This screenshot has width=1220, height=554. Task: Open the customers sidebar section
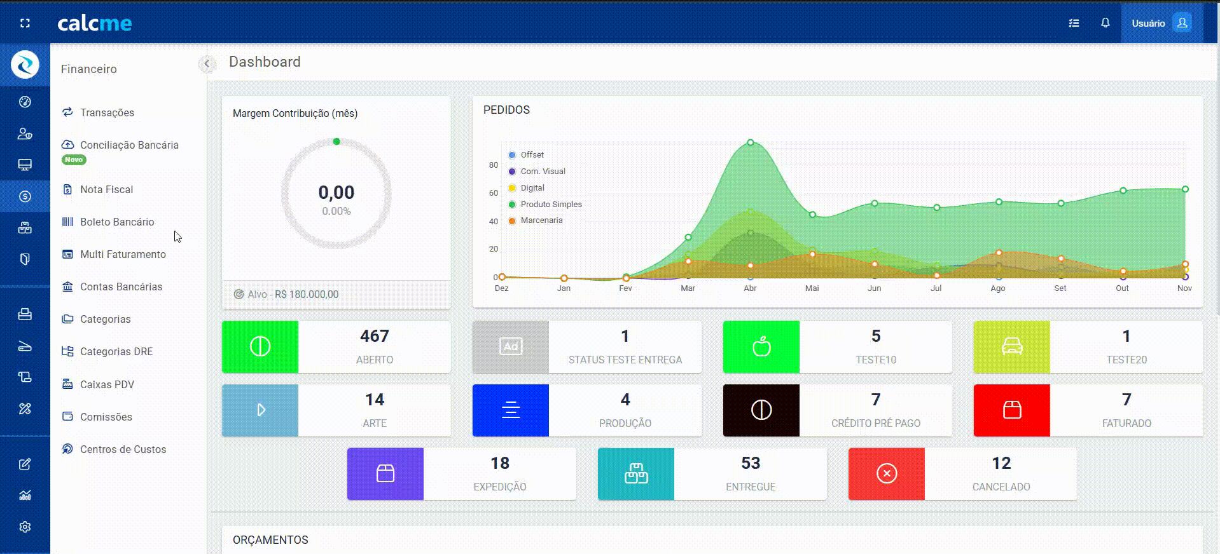pyautogui.click(x=25, y=134)
